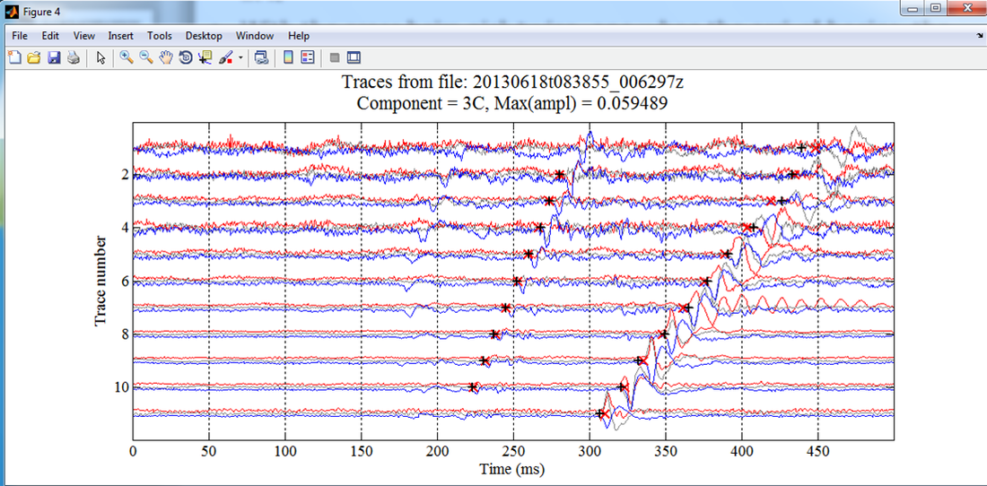The width and height of the screenshot is (987, 486).
Task: Click the y-axis tick label 4
Action: coord(126,227)
